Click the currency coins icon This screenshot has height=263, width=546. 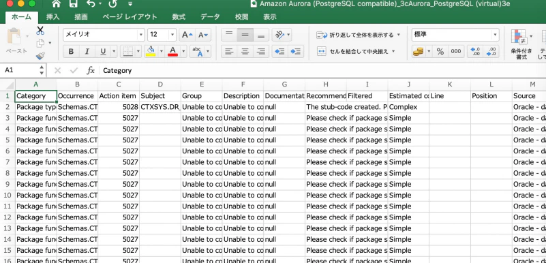[x=418, y=52]
